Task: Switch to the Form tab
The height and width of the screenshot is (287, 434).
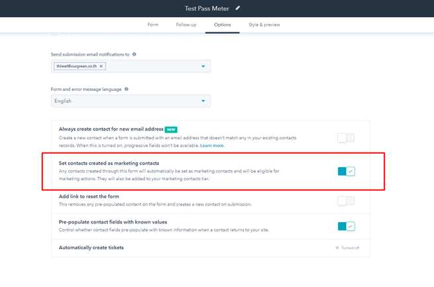Action: (153, 25)
